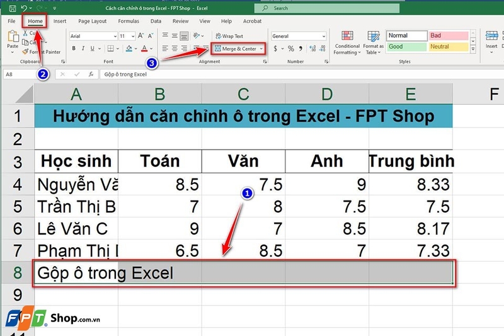Apply the Accounting dollar format
The height and width of the screenshot is (336, 504).
[275, 49]
